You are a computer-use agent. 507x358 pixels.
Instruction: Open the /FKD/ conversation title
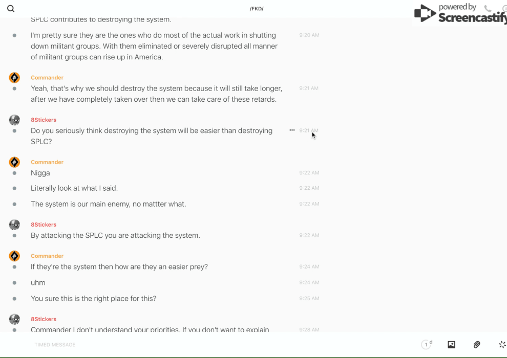coord(256,9)
